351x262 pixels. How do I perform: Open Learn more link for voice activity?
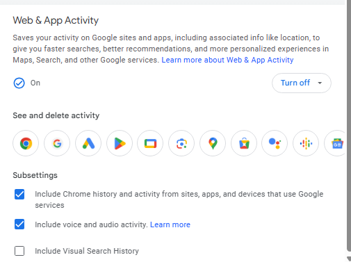pyautogui.click(x=170, y=224)
